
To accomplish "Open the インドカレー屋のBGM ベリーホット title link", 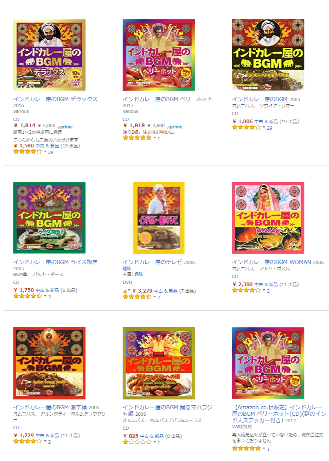I will 167,99.
